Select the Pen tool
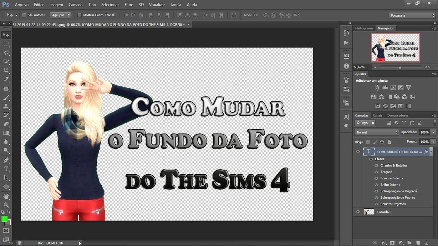Image resolution: width=438 pixels, height=246 pixels. coord(6,160)
